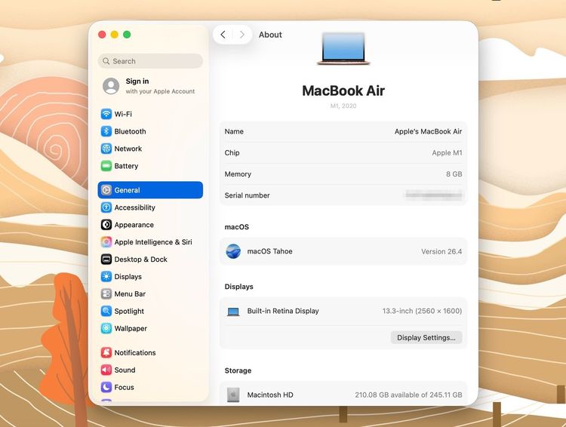
Task: Click the MacBook Air heading
Action: [x=343, y=91]
